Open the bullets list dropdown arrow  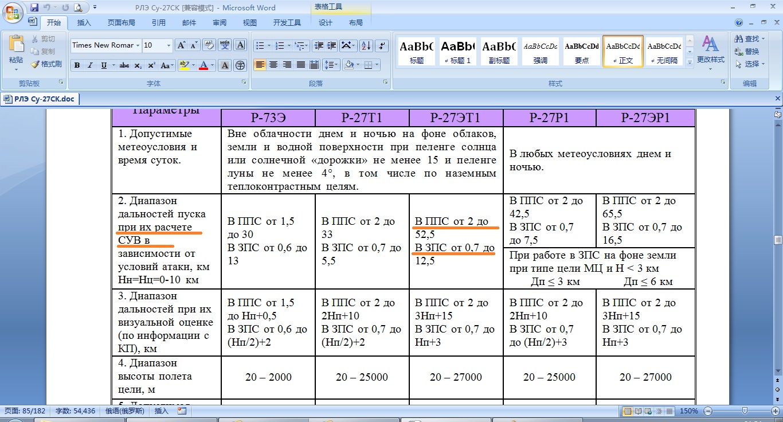pos(268,45)
